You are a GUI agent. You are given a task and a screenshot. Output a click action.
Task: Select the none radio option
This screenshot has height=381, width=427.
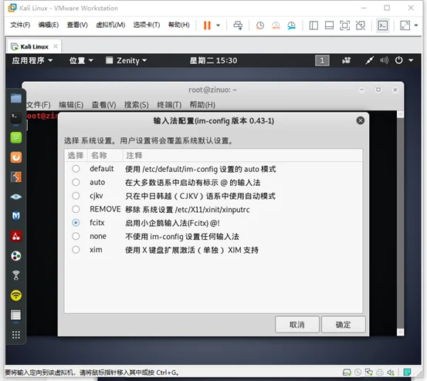pyautogui.click(x=76, y=236)
